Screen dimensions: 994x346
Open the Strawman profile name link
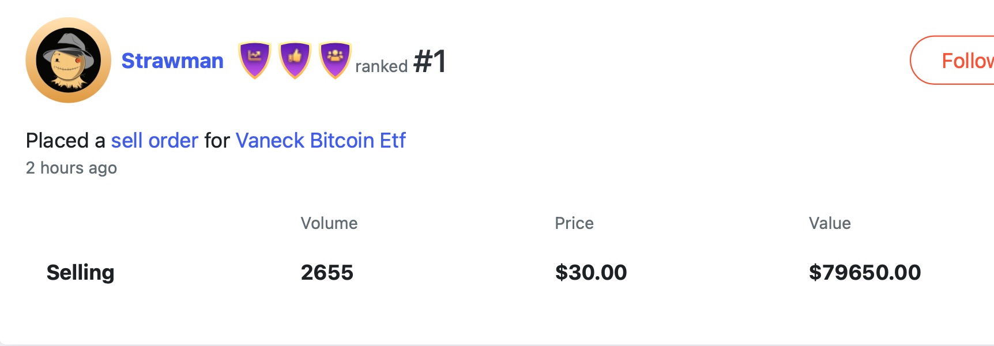click(172, 61)
